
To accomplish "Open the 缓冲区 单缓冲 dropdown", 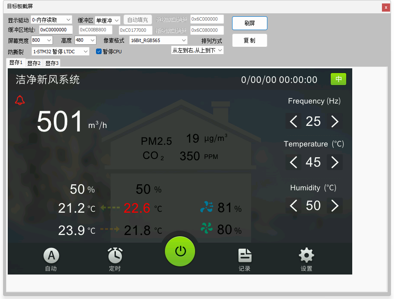I will (108, 20).
